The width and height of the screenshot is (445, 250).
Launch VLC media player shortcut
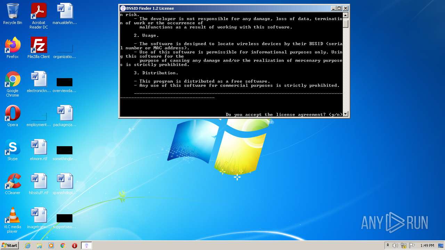coord(13,220)
